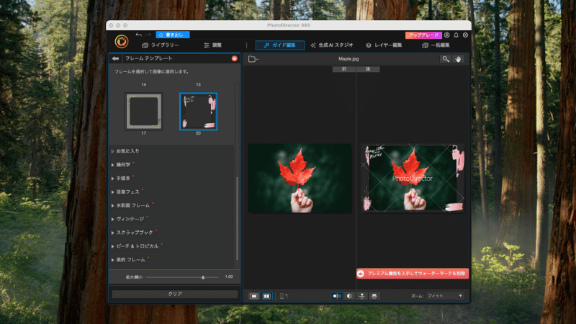
Task: Open the folder dropdown above the canvas
Action: pos(253,59)
